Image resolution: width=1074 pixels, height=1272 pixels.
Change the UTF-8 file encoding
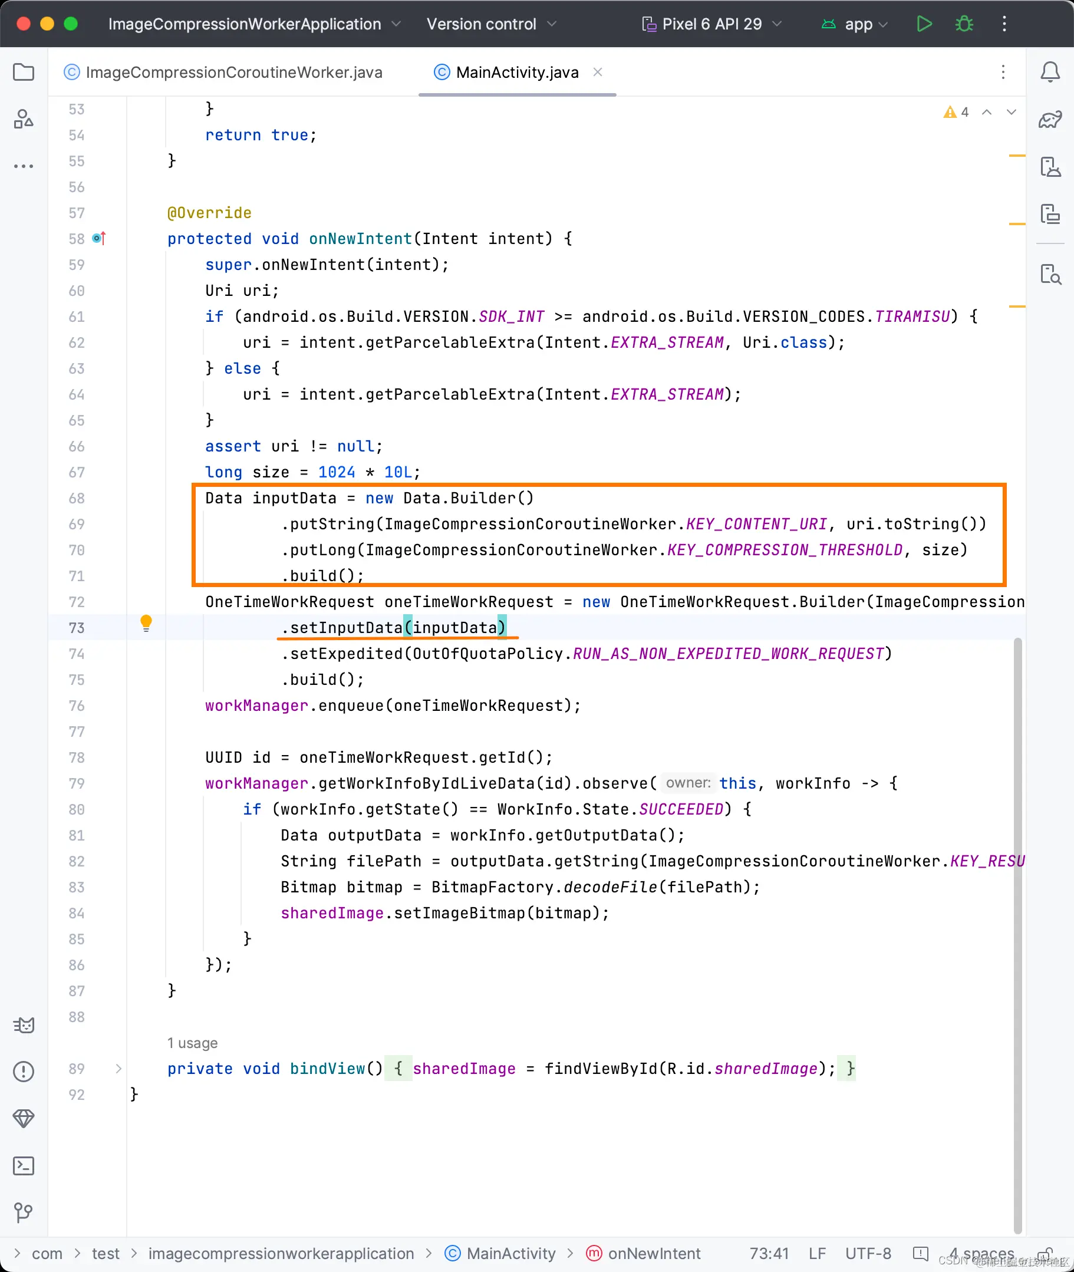(868, 1254)
